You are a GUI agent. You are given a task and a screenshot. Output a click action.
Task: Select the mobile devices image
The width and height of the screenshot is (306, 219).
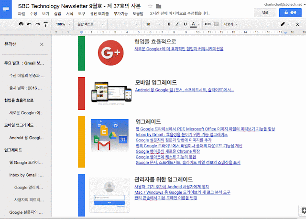(111, 93)
